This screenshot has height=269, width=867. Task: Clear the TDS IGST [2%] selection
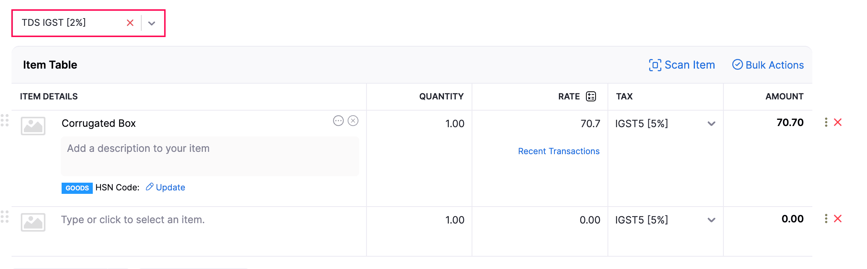(x=130, y=23)
